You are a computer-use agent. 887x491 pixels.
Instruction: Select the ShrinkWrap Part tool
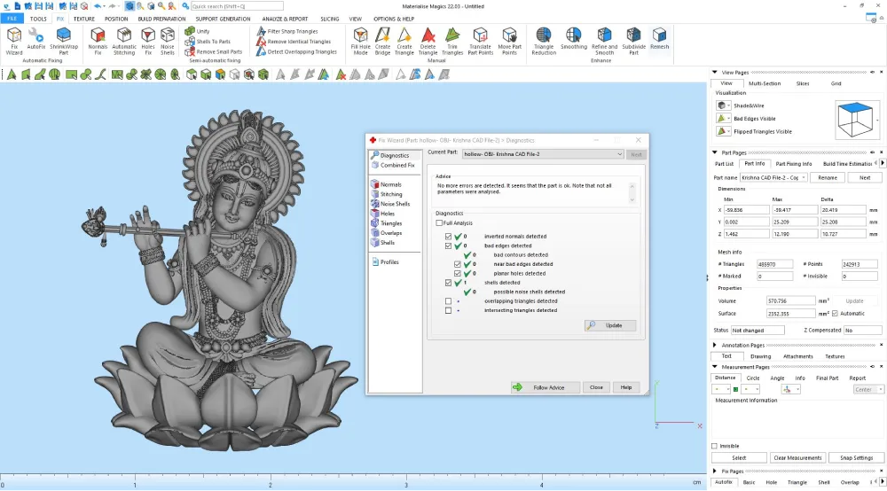point(63,41)
